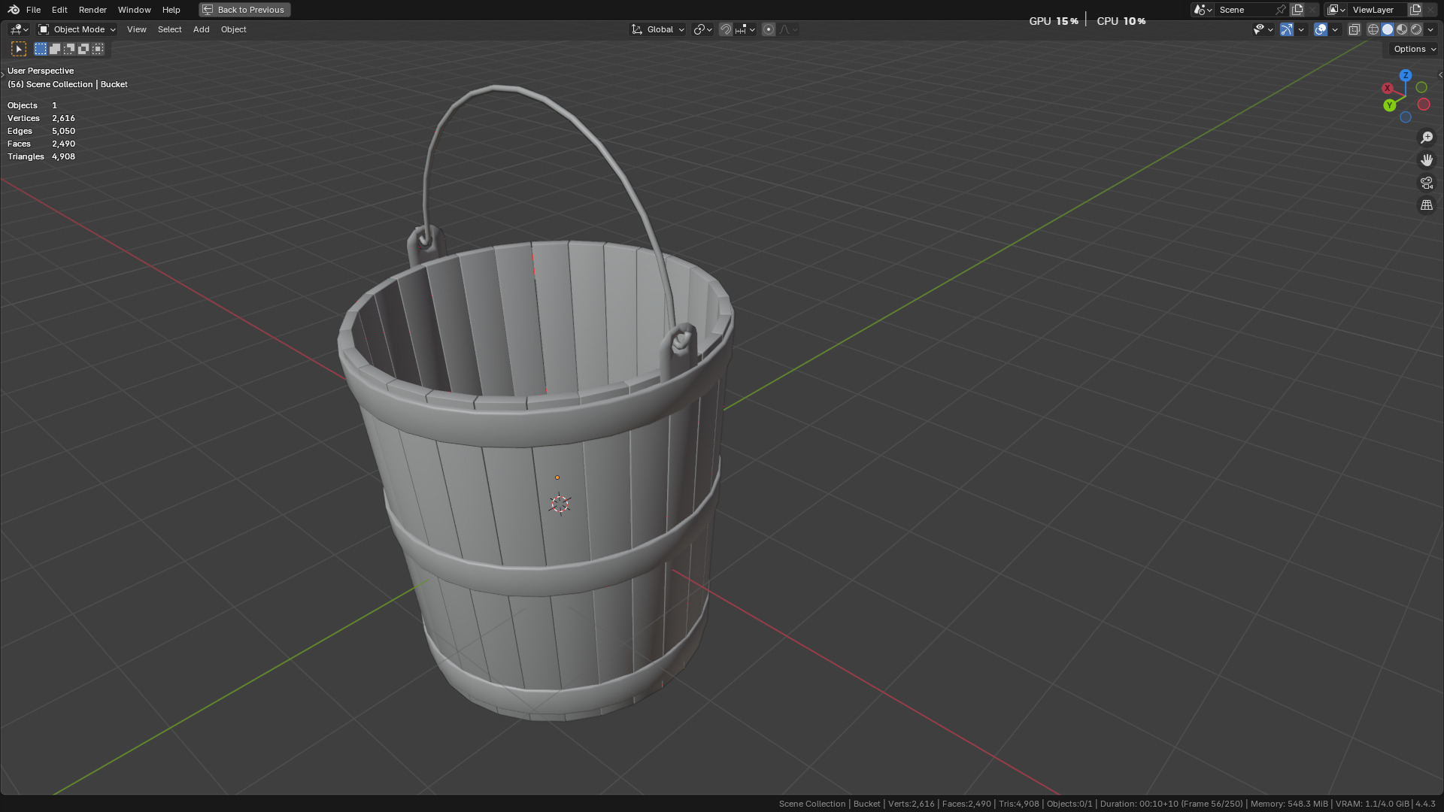This screenshot has height=812, width=1444.
Task: Click the Z axis on navigation gizmo
Action: tap(1406, 75)
